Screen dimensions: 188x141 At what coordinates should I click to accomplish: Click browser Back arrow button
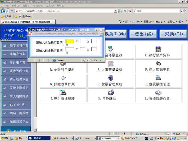click(3, 11)
